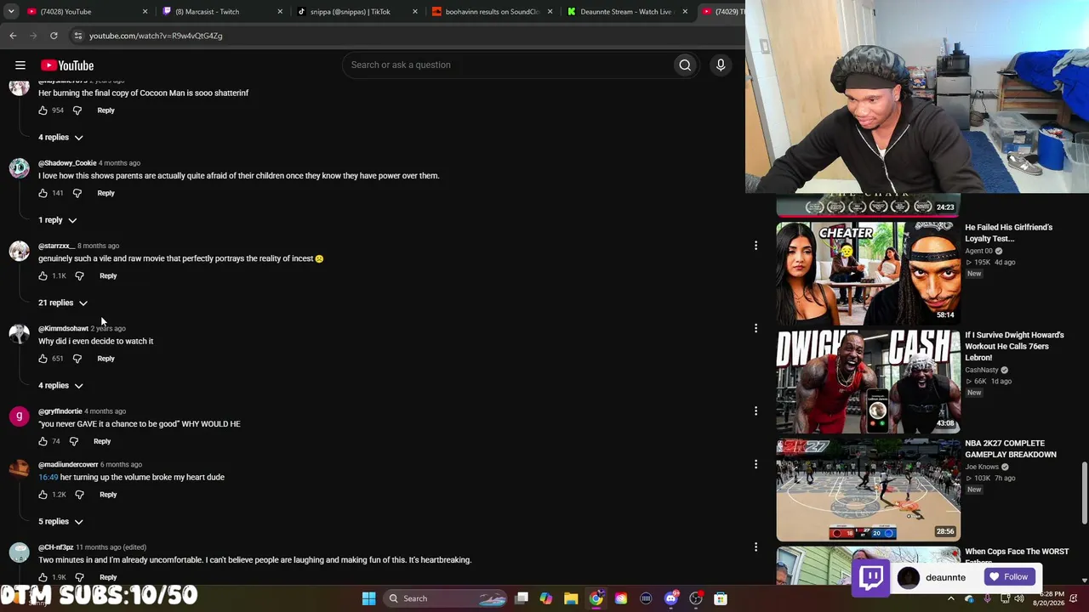Screen dimensions: 1089x612
Task: Go back with the browser back arrow
Action: (x=13, y=36)
